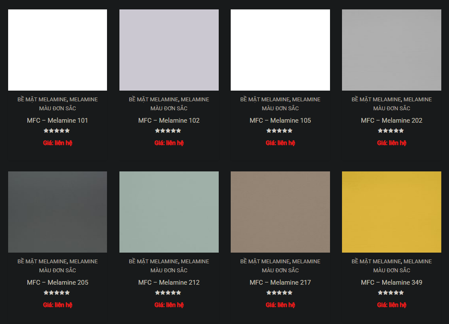Image resolution: width=449 pixels, height=324 pixels.
Task: Click the star rating under Melamine 205
Action: (56, 293)
